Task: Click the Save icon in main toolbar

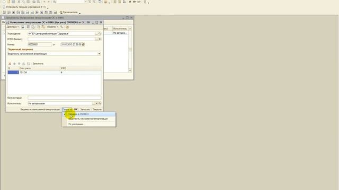Action: 13,2
